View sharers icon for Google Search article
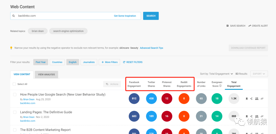The image size is (276, 134). pyautogui.click(x=257, y=99)
